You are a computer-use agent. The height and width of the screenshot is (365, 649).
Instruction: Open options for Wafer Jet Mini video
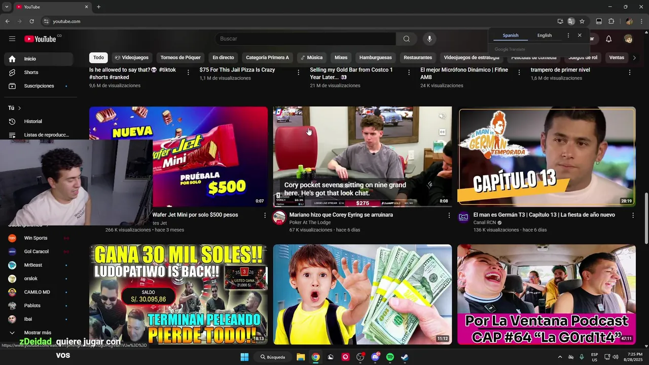(x=265, y=215)
